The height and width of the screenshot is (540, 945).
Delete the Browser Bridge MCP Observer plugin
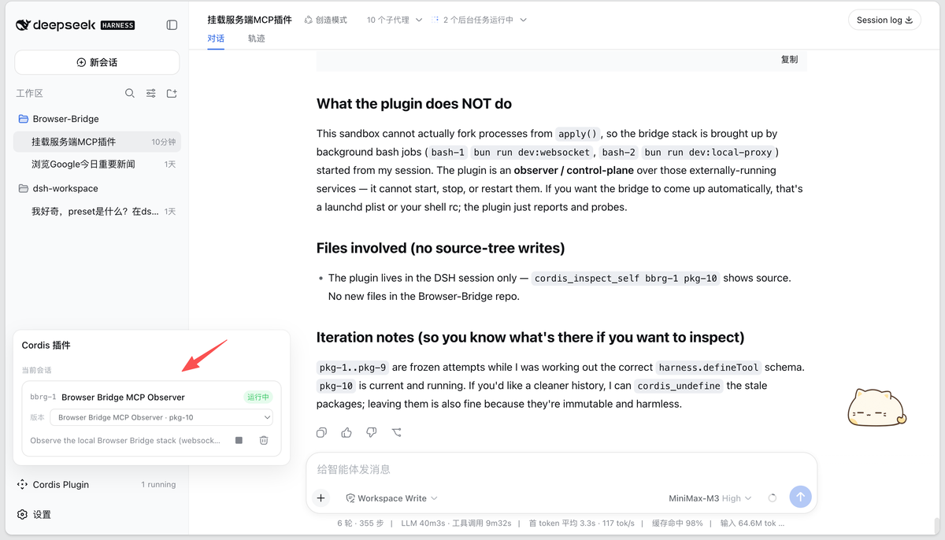pos(264,441)
